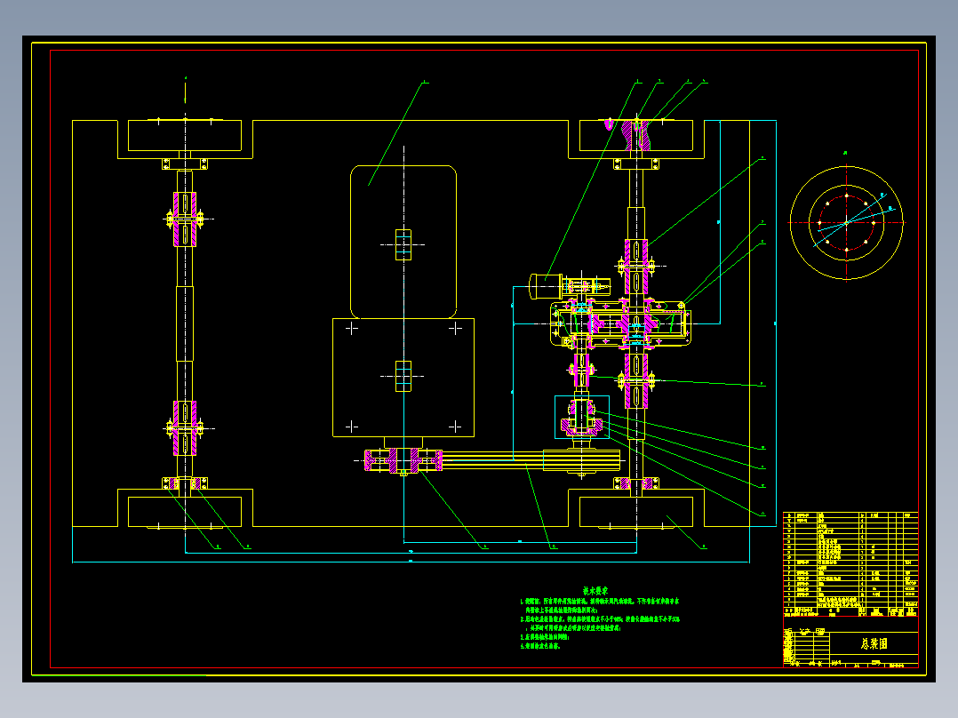958x718 pixels.
Task: Select the bottom cyan overall dimension line
Action: pyautogui.click(x=411, y=562)
